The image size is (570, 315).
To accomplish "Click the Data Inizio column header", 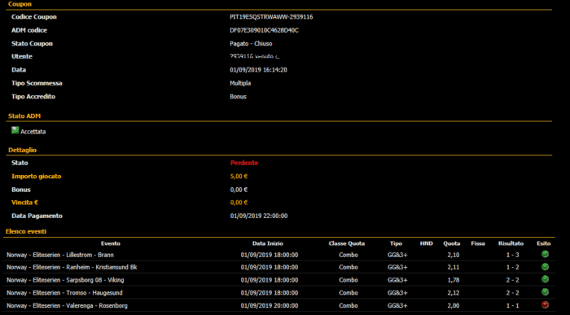I will (268, 243).
